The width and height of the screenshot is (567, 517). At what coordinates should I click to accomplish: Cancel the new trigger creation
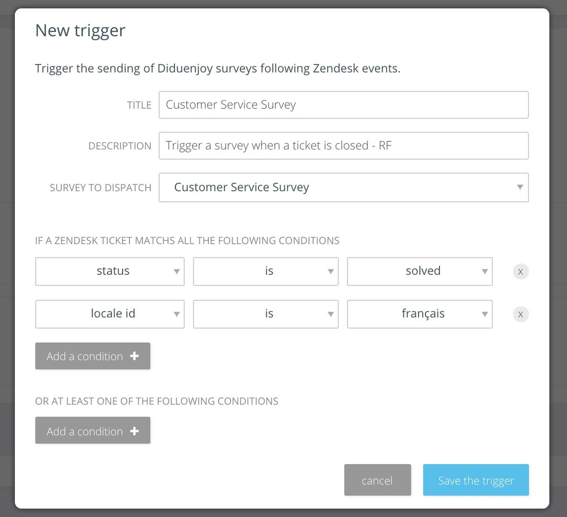[x=377, y=480]
